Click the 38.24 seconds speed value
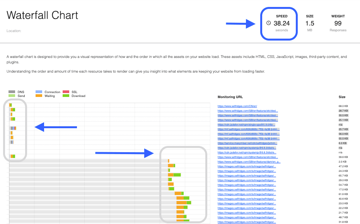The height and width of the screenshot is (224, 360). point(282,23)
